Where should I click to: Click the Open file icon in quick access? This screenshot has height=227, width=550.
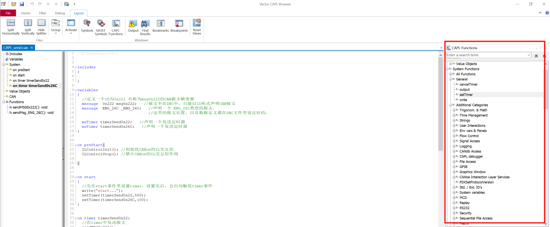click(14, 4)
